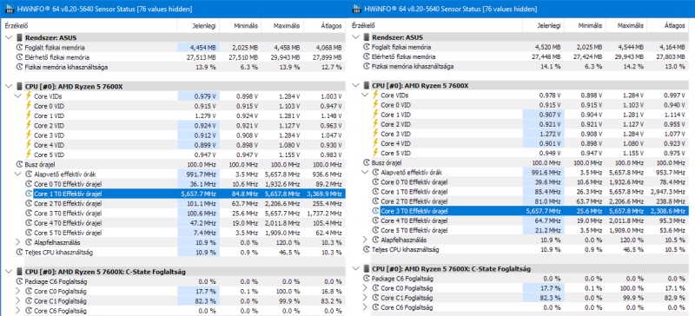Expand Alapfelhasználás in left window
Screen dimensions: 695x316
[x=18, y=242]
